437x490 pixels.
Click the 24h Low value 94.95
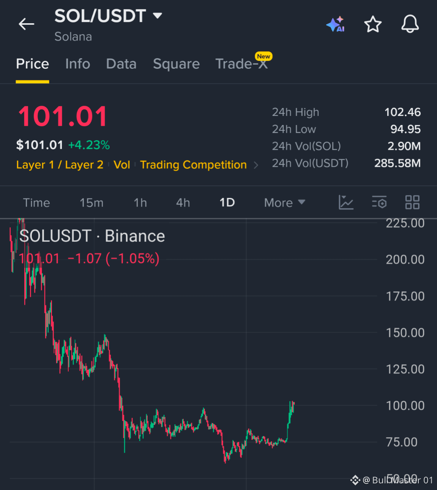[405, 129]
